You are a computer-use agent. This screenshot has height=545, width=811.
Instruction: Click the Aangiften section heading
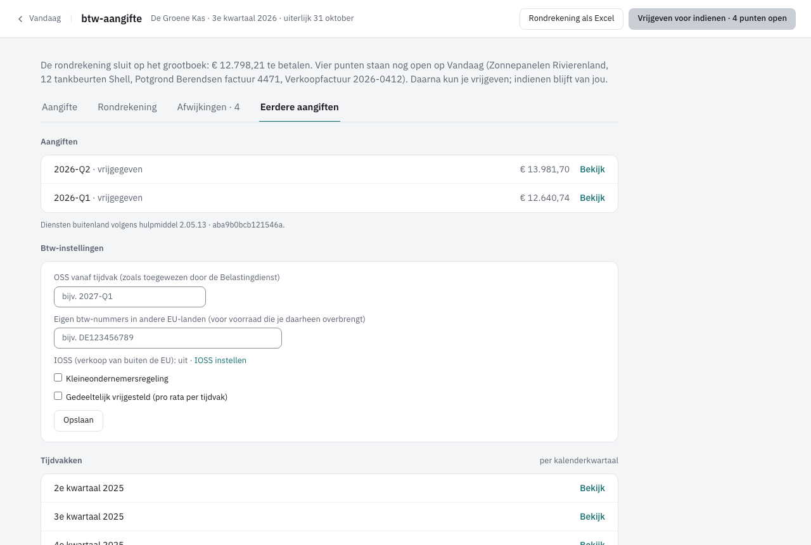click(x=59, y=142)
